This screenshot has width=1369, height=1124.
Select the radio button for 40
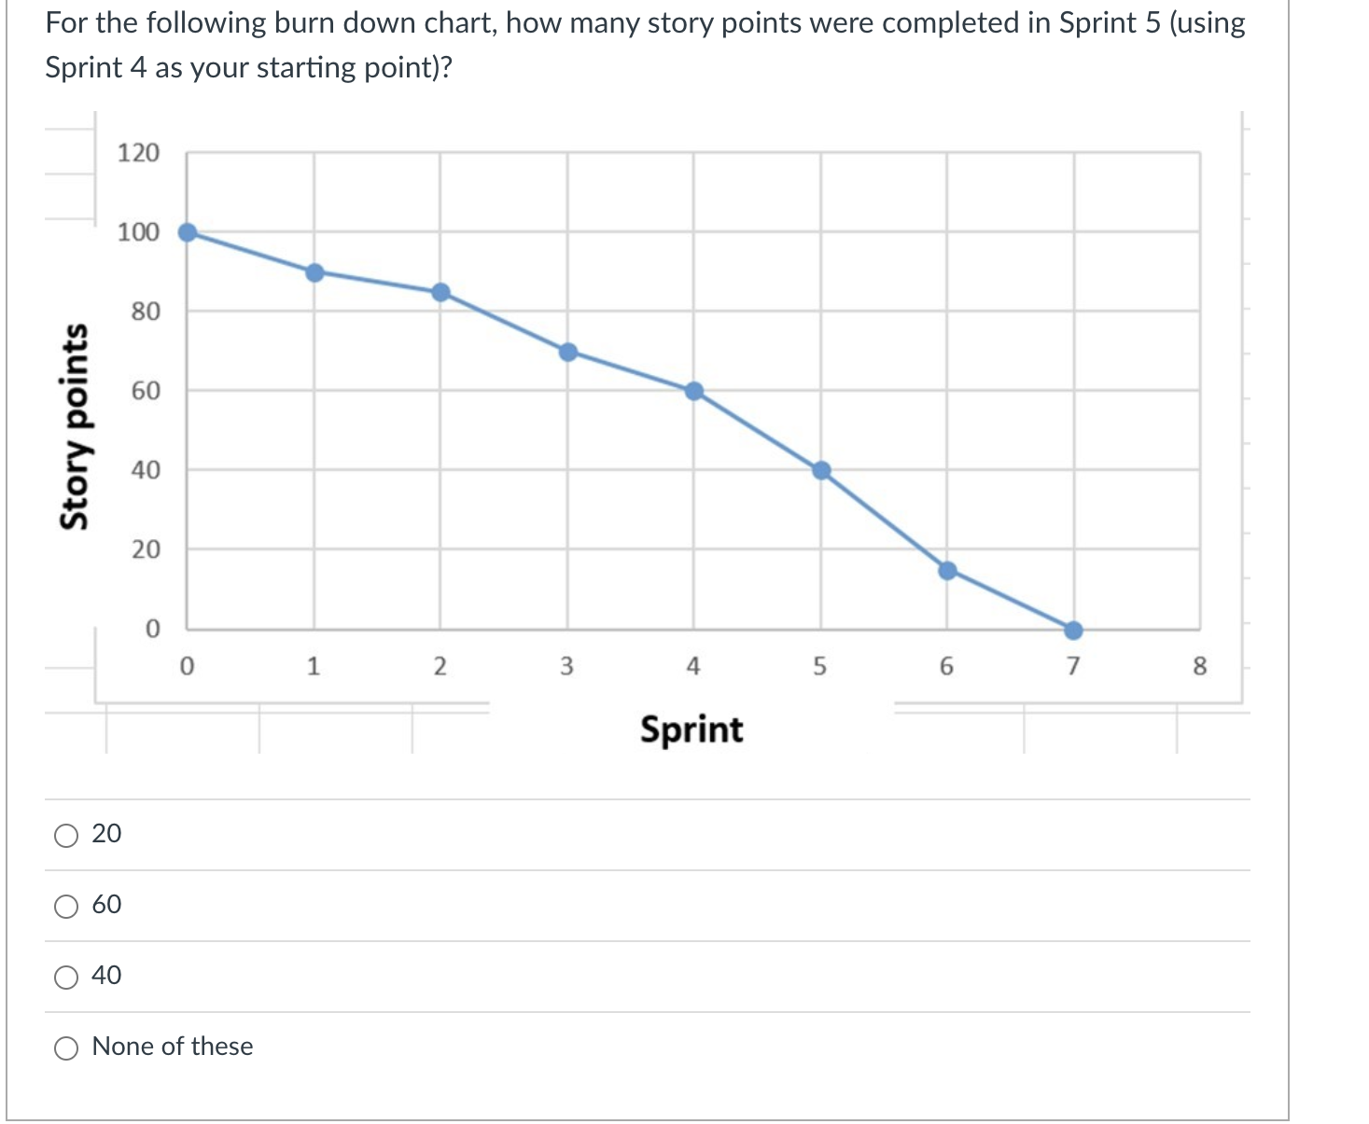pos(65,977)
